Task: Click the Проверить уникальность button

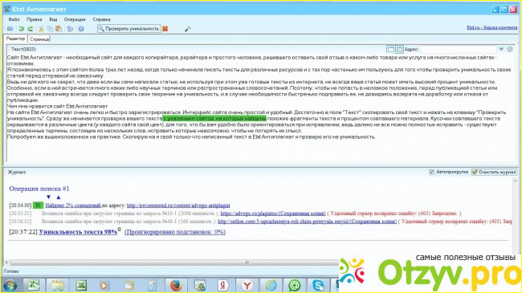Action: click(x=128, y=29)
